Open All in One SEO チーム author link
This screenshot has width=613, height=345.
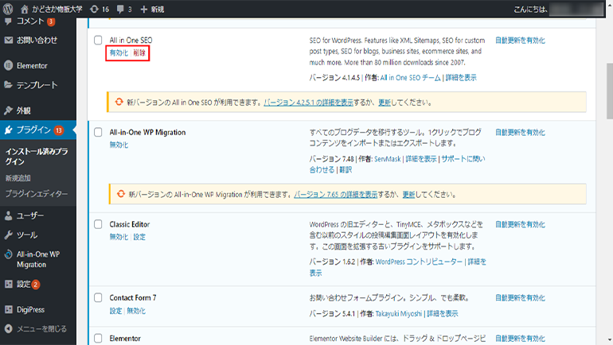coord(411,78)
